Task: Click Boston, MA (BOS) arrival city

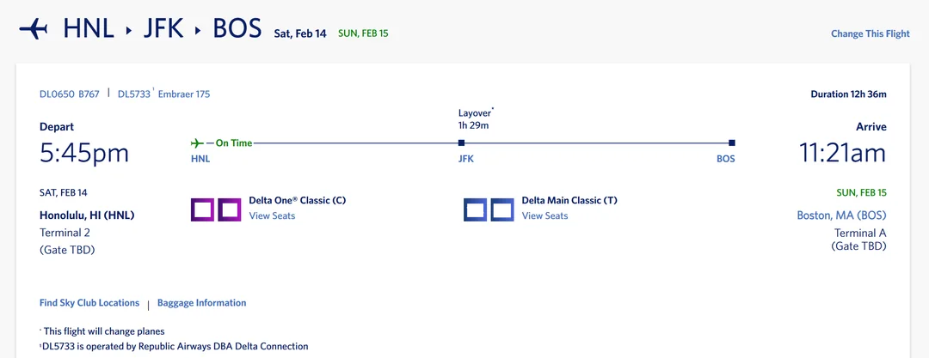Action: click(x=841, y=215)
